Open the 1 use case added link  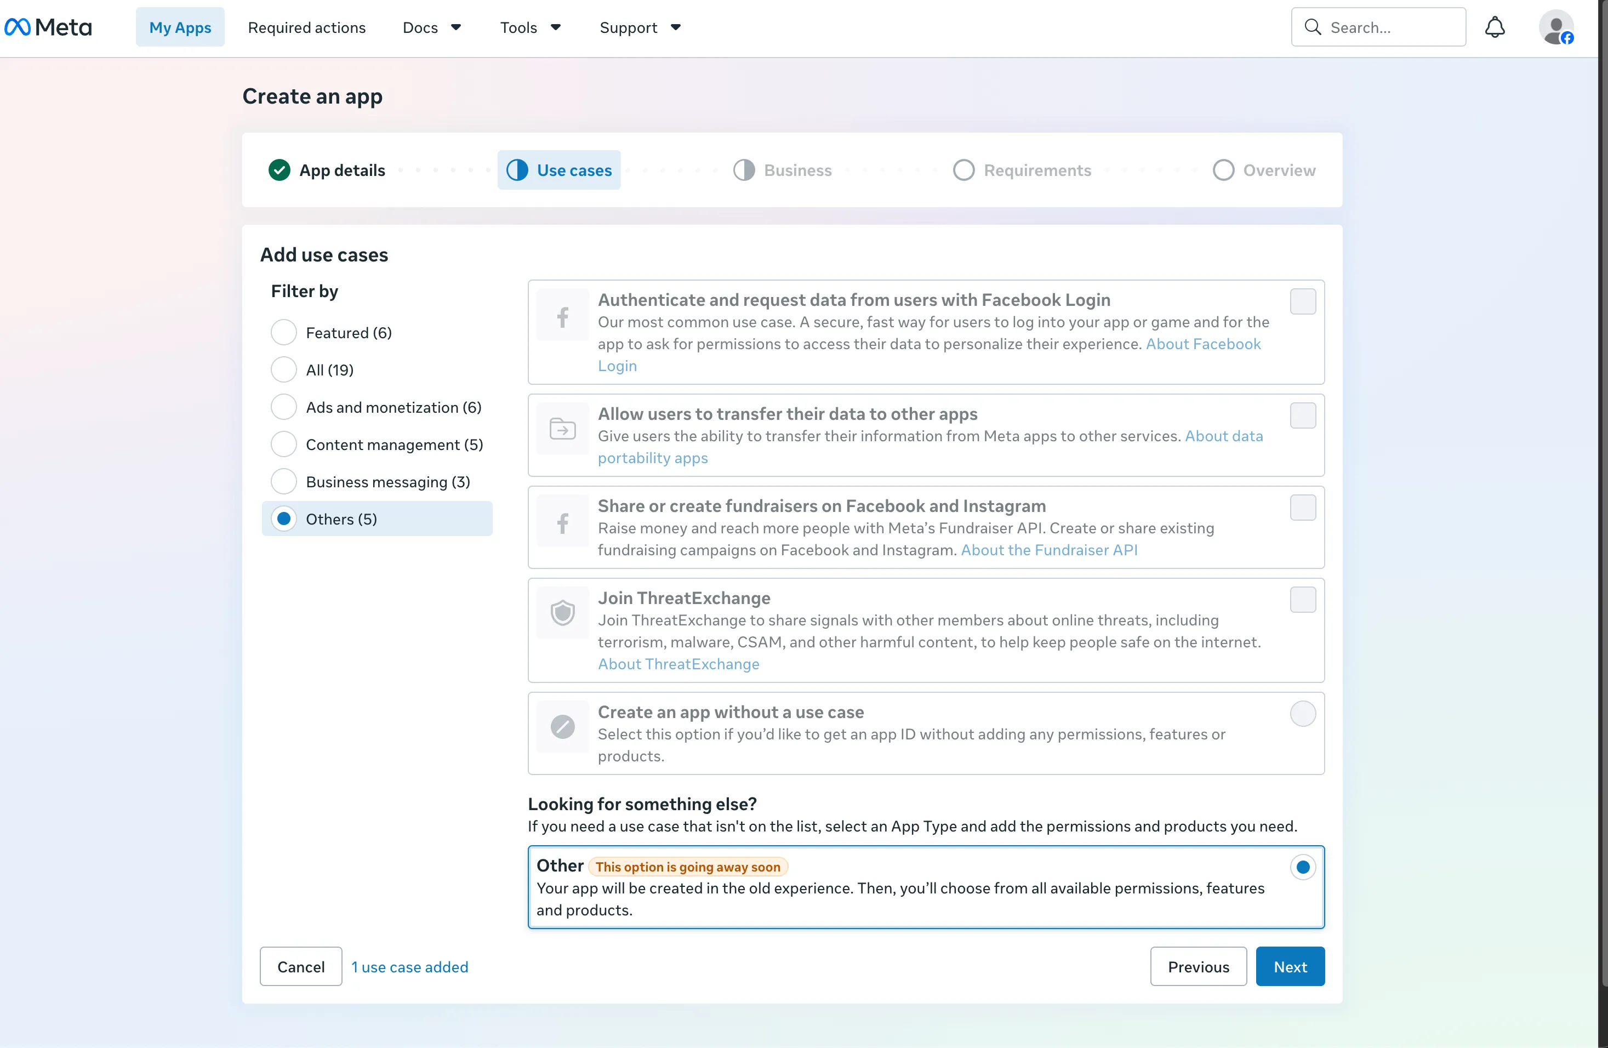pos(409,966)
